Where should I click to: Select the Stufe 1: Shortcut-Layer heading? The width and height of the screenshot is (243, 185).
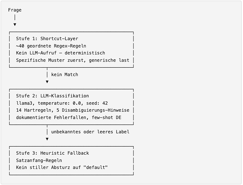pos(47,38)
